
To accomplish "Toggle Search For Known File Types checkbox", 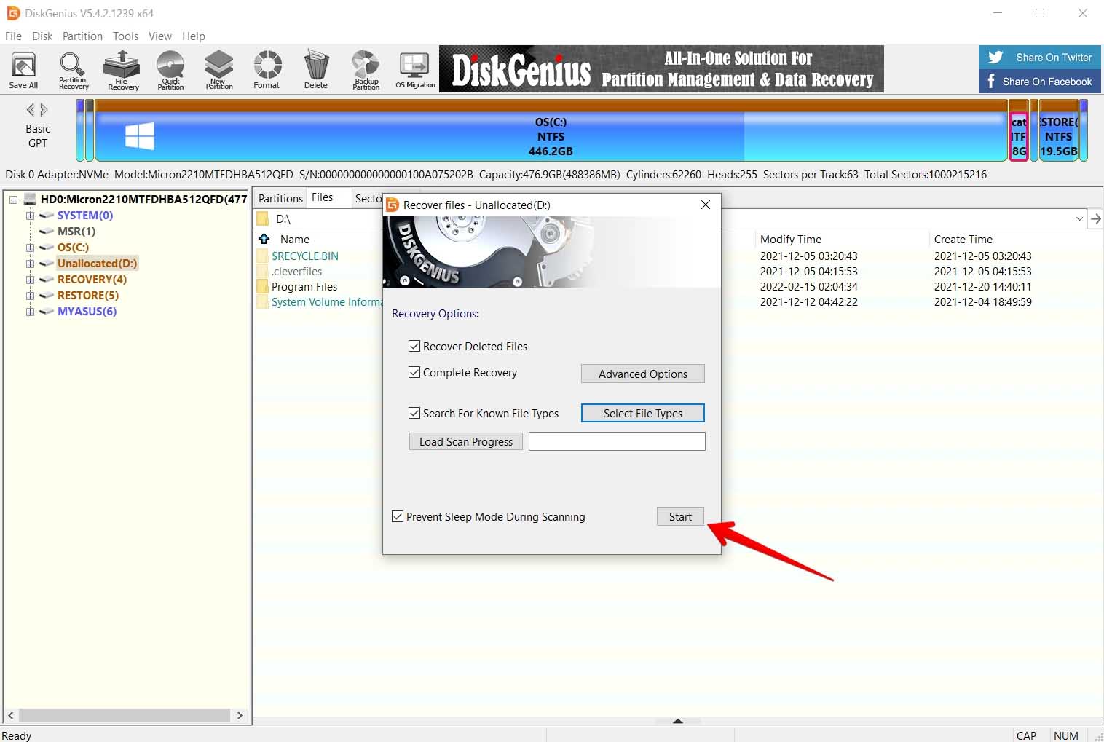I will pyautogui.click(x=414, y=413).
